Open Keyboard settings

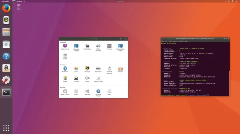click(x=98, y=69)
